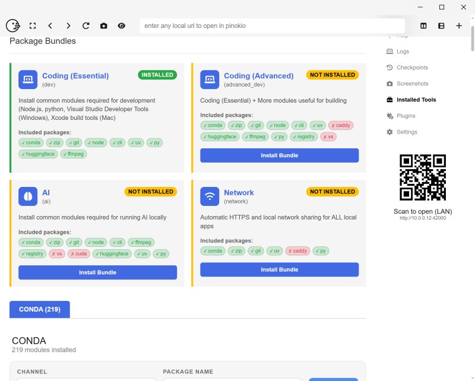Click NOT INSTALLED badge on AI bundle
This screenshot has width=475, height=381.
(151, 192)
